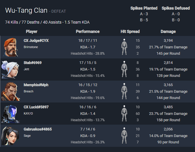Click the Sage agent portrait
195x152 pixels.
point(10,136)
